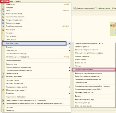
Task: Choose Расчетчики зарплаты menu item
Action: [x=13, y=61]
